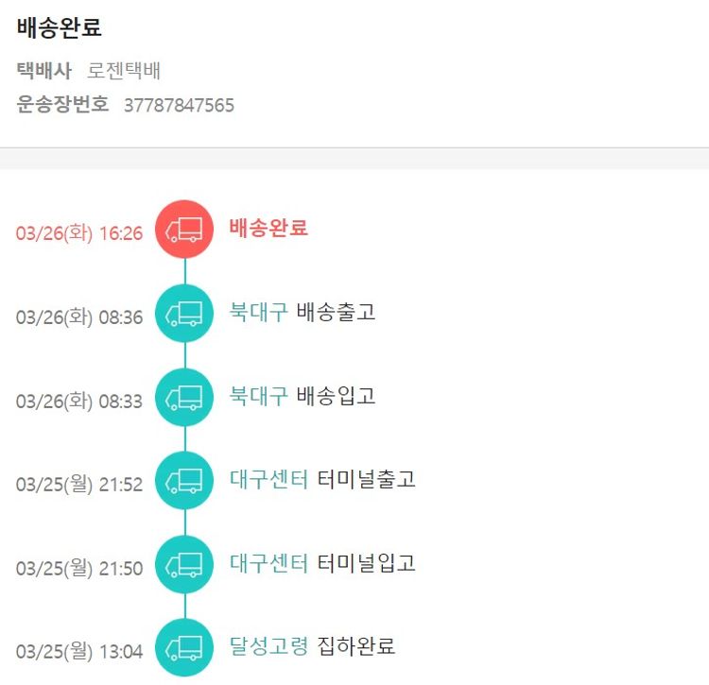This screenshot has height=685, width=709.
Task: Click the 배송완료 page heading
Action: click(x=59, y=27)
